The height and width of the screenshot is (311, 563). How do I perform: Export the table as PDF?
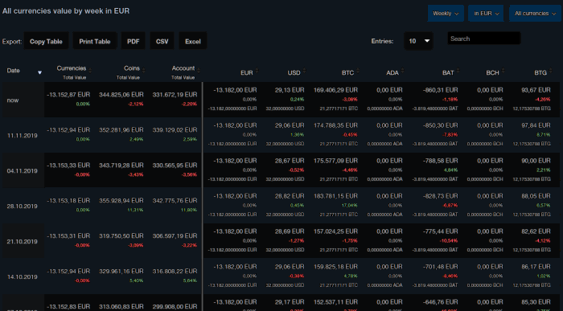(133, 41)
